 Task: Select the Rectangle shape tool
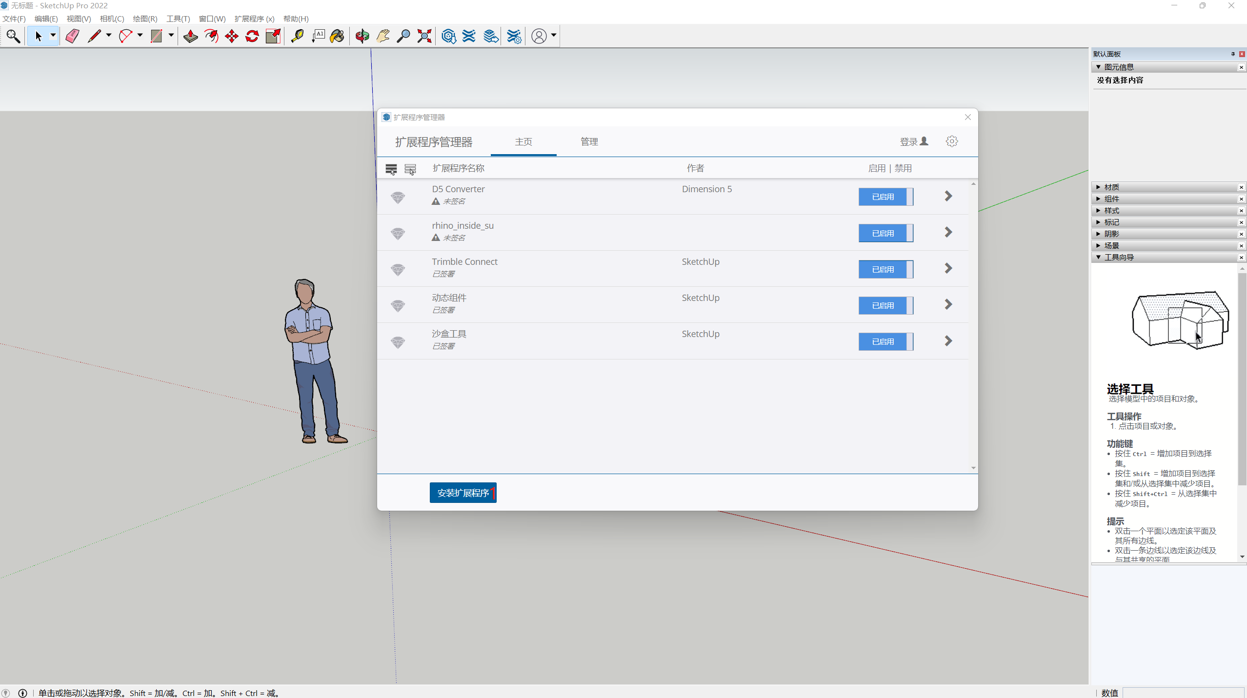pos(156,36)
